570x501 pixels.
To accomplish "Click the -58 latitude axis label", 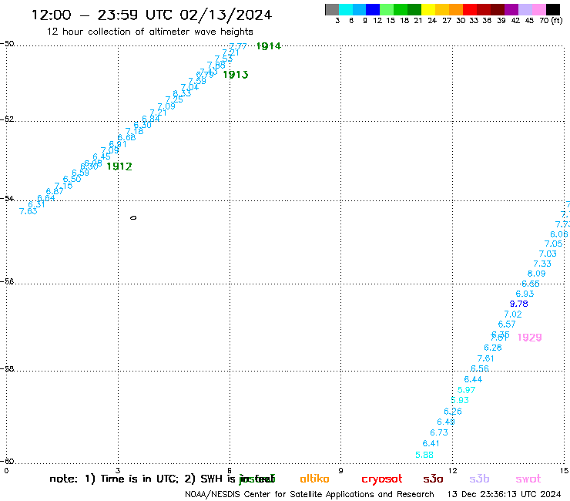I will tap(7, 369).
